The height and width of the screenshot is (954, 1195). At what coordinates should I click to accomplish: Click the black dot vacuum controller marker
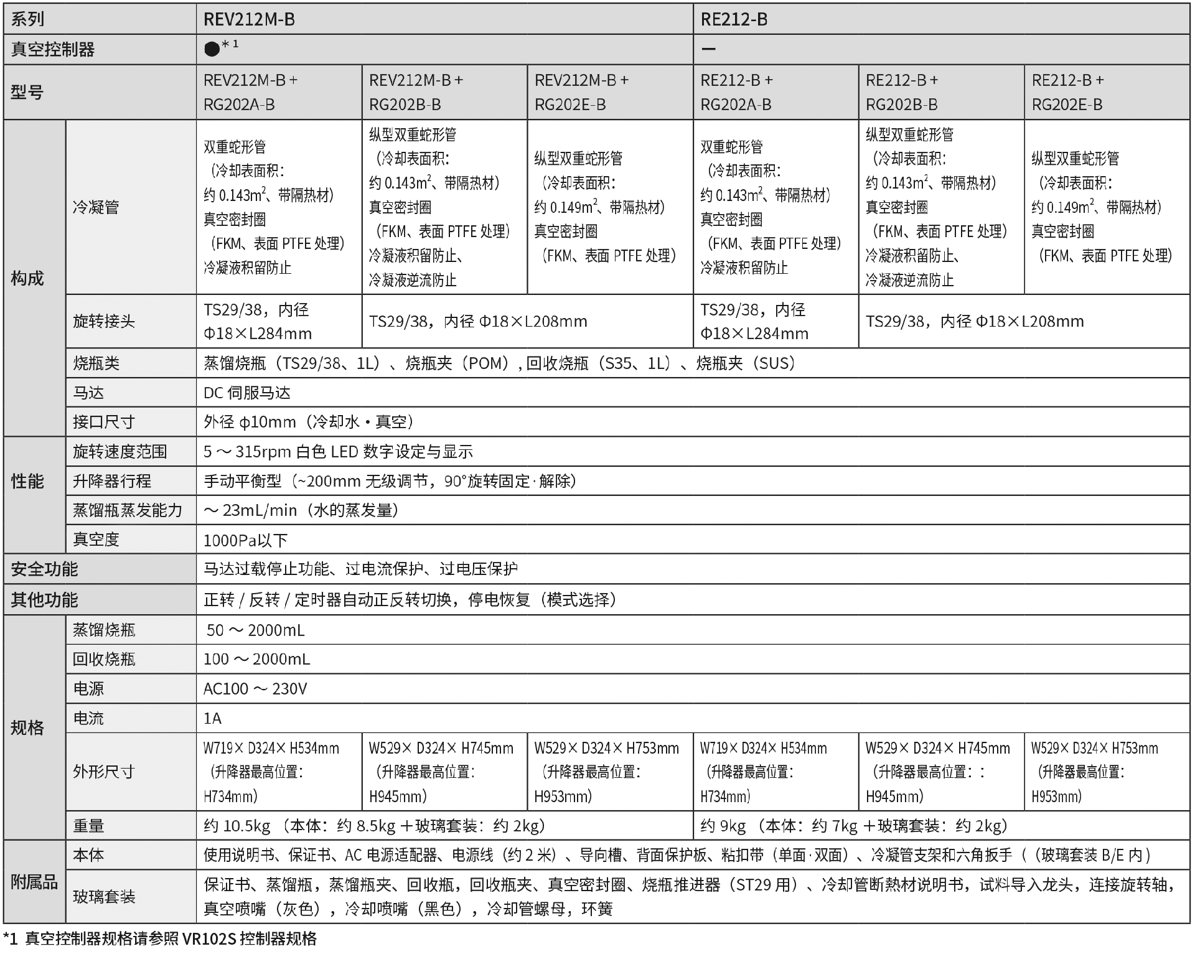click(212, 49)
